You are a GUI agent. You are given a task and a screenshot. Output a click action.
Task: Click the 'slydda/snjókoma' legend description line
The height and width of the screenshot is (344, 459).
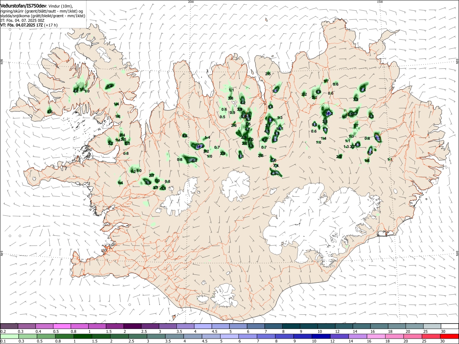43,16
